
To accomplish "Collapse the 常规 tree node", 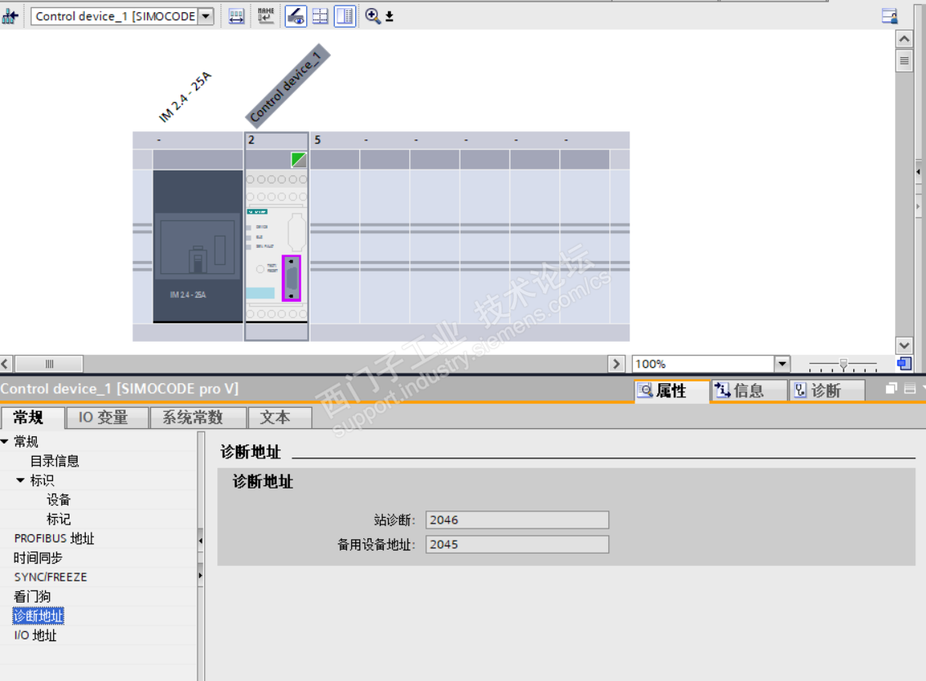I will tap(5, 441).
